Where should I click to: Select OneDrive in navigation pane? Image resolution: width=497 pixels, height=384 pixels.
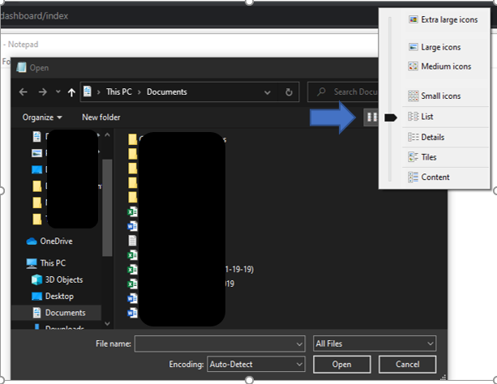pyautogui.click(x=49, y=241)
